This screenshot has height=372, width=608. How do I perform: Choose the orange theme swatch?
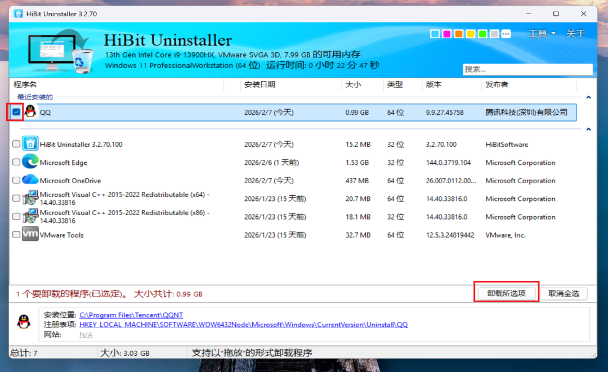point(459,34)
